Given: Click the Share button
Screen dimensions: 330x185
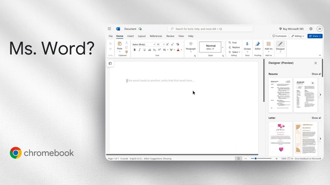Looking at the screenshot, I should tap(315, 36).
